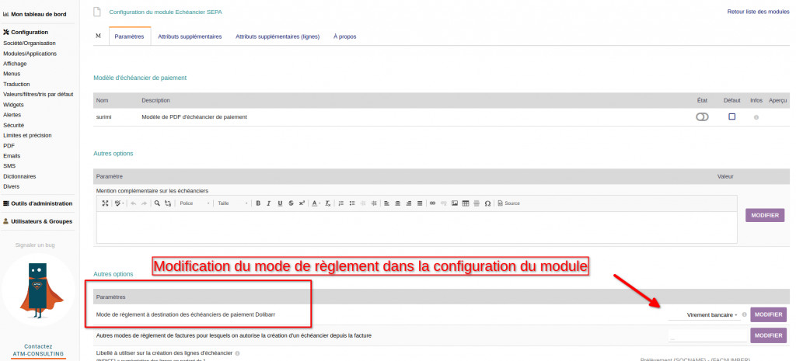Viewport: 796px width, 361px height.
Task: Click MODIFIER for the mention complémentaire
Action: pyautogui.click(x=765, y=215)
